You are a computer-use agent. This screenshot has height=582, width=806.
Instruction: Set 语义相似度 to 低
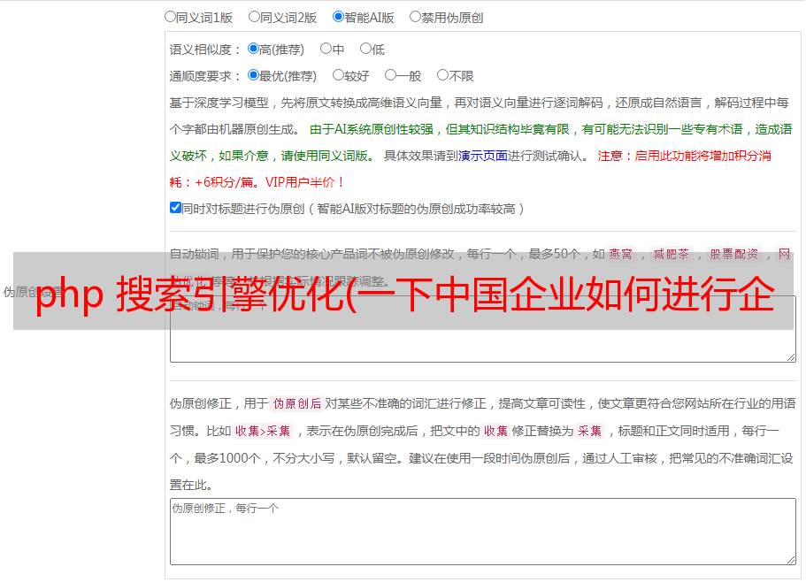coord(365,49)
